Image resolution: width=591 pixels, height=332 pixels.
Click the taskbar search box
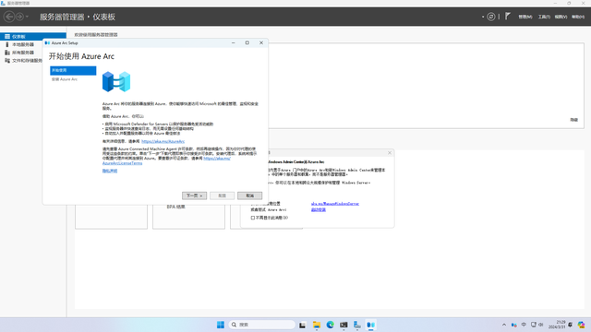click(x=262, y=325)
